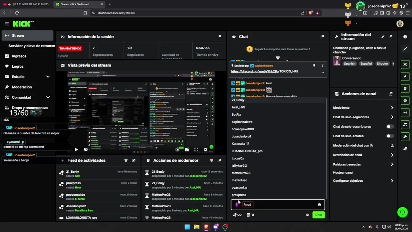Collapse the chat leaderboard handle
Image resolution: width=412 pixels, height=232 pixels.
click(278, 58)
